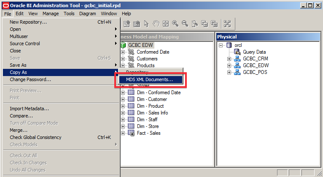323x177 pixels.
Task: Select the Dim - Store label
Action: (148, 126)
